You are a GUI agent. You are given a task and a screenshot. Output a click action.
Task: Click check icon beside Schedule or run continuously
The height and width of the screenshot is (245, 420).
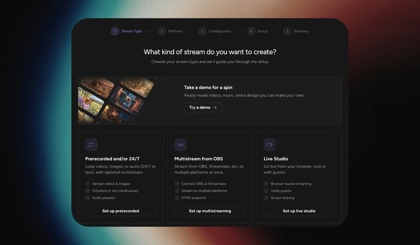click(x=88, y=191)
